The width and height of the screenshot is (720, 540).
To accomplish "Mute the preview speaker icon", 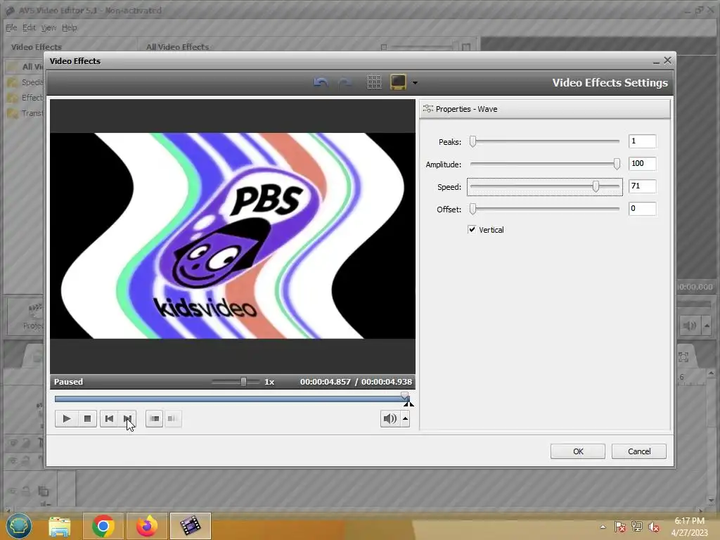I will point(390,418).
